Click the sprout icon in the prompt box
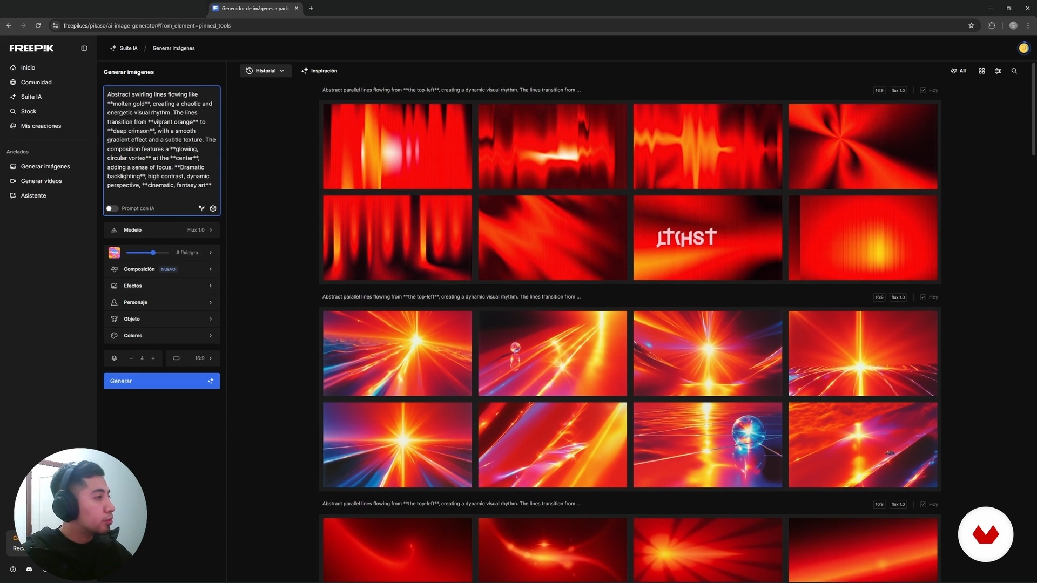This screenshot has width=1037, height=583. (x=201, y=208)
